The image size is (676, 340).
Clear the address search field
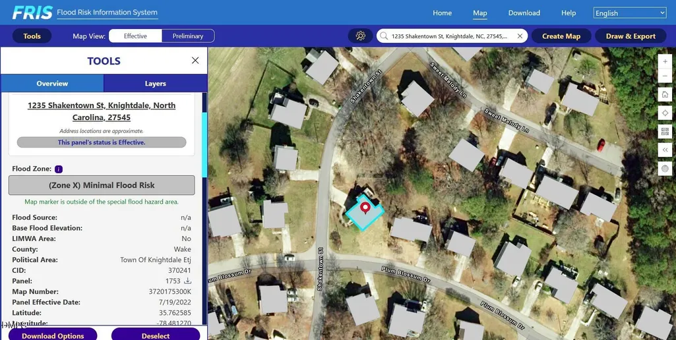click(x=520, y=36)
